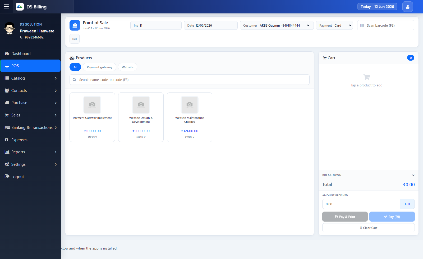Expand the Catalog submenu chevron

[56, 78]
